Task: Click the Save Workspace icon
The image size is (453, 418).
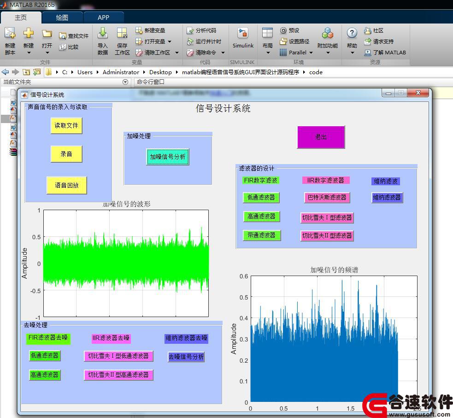Action: coord(122,33)
